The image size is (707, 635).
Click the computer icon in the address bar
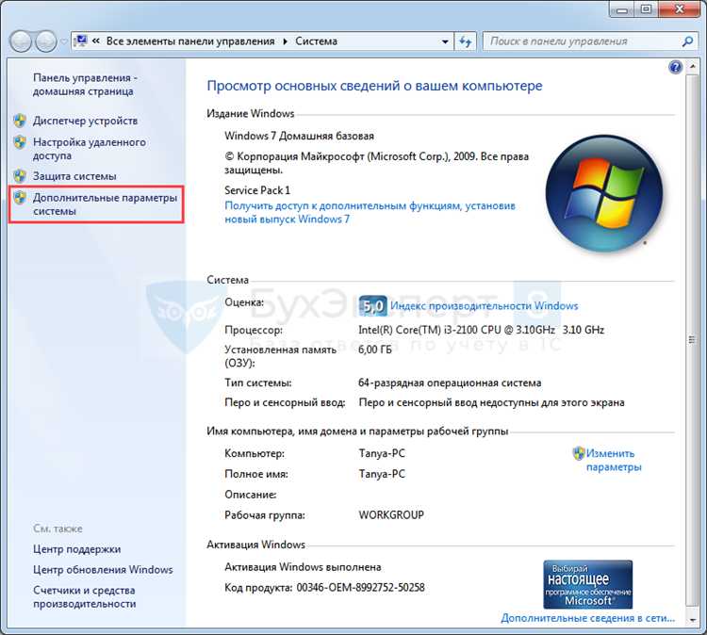point(80,41)
